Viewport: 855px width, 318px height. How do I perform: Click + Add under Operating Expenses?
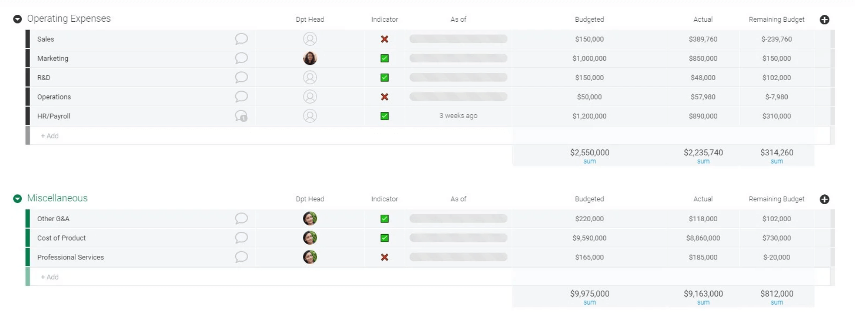(x=49, y=135)
